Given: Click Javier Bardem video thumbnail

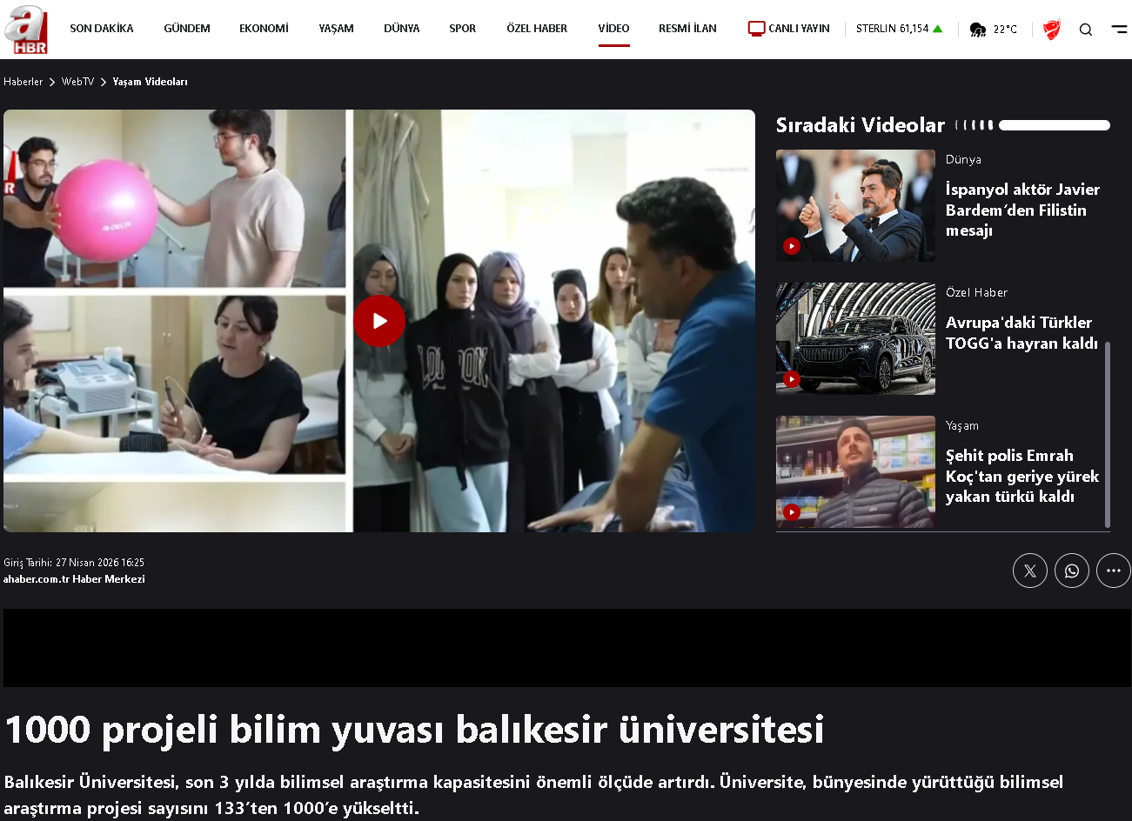Looking at the screenshot, I should [x=855, y=205].
